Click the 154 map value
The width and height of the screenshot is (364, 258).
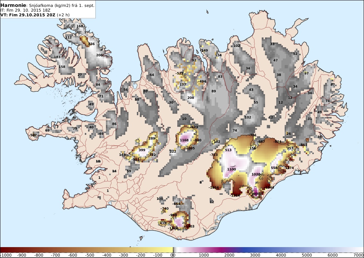[x=218, y=55]
